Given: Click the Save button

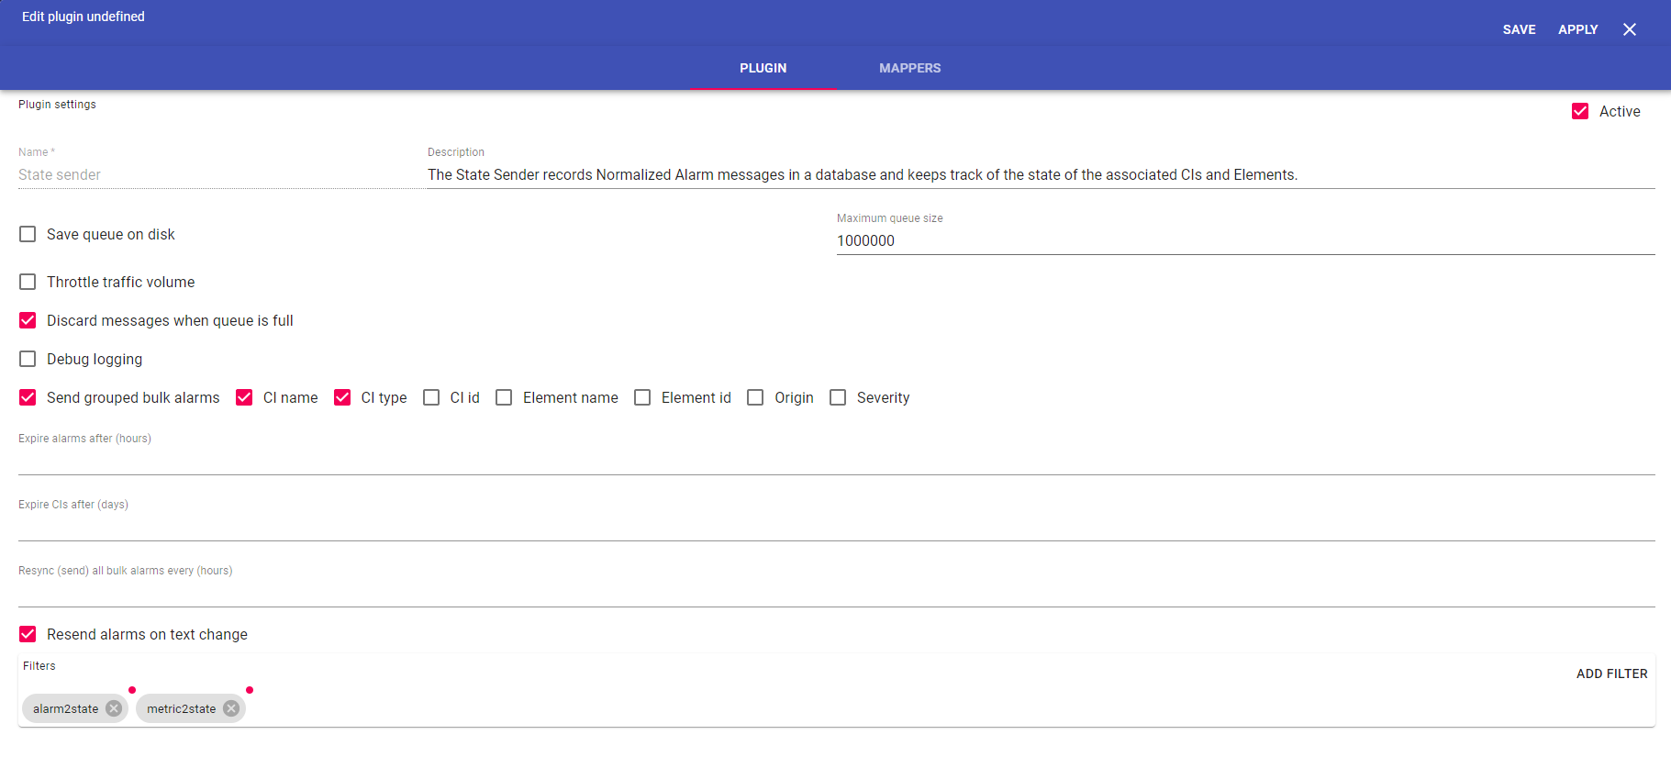Looking at the screenshot, I should pyautogui.click(x=1519, y=29).
